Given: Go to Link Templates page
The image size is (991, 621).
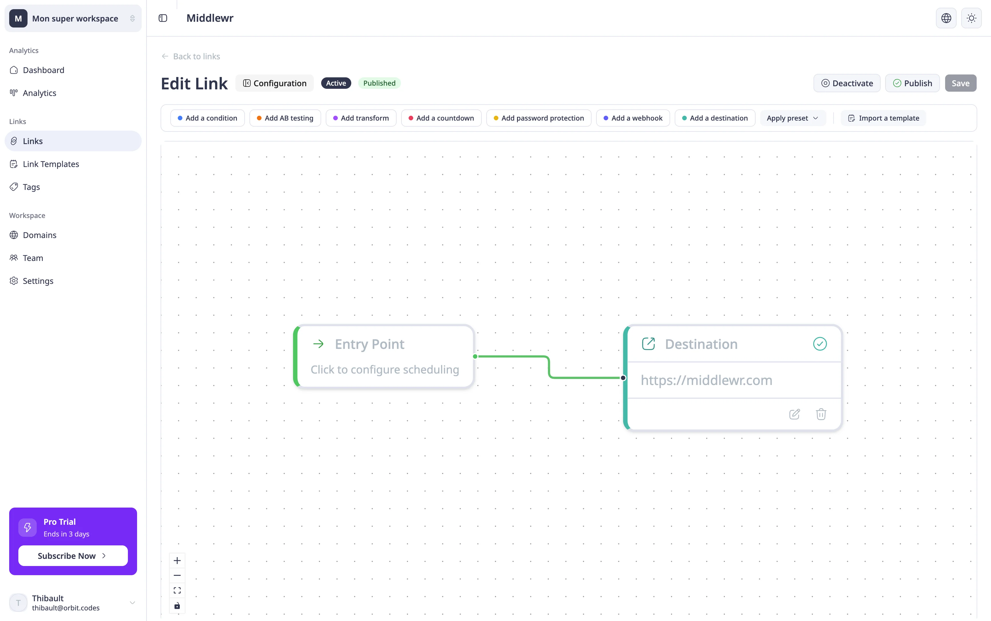Looking at the screenshot, I should pyautogui.click(x=73, y=164).
